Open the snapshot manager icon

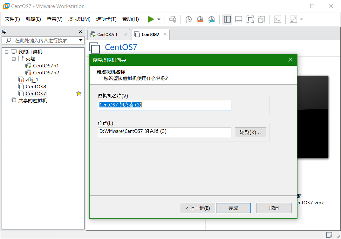[x=211, y=19]
